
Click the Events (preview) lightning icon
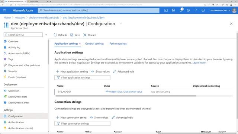pyautogui.click(x=5, y=77)
